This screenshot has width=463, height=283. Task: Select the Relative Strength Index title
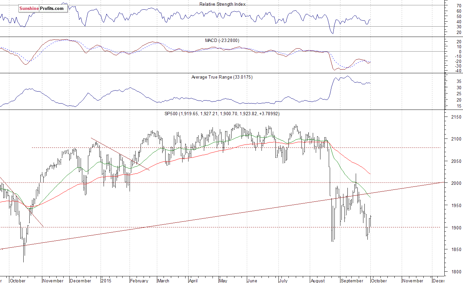[223, 4]
